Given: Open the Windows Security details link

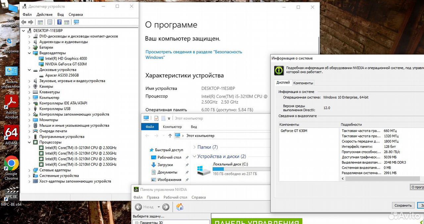Looking at the screenshot, I should (x=194, y=55).
